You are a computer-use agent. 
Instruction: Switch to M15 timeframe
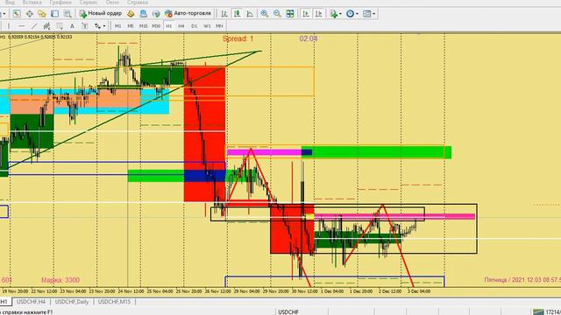coord(143,26)
